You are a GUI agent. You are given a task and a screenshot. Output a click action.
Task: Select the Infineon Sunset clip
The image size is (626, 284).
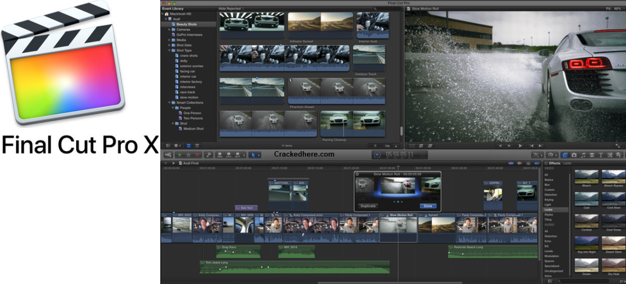[x=320, y=25]
